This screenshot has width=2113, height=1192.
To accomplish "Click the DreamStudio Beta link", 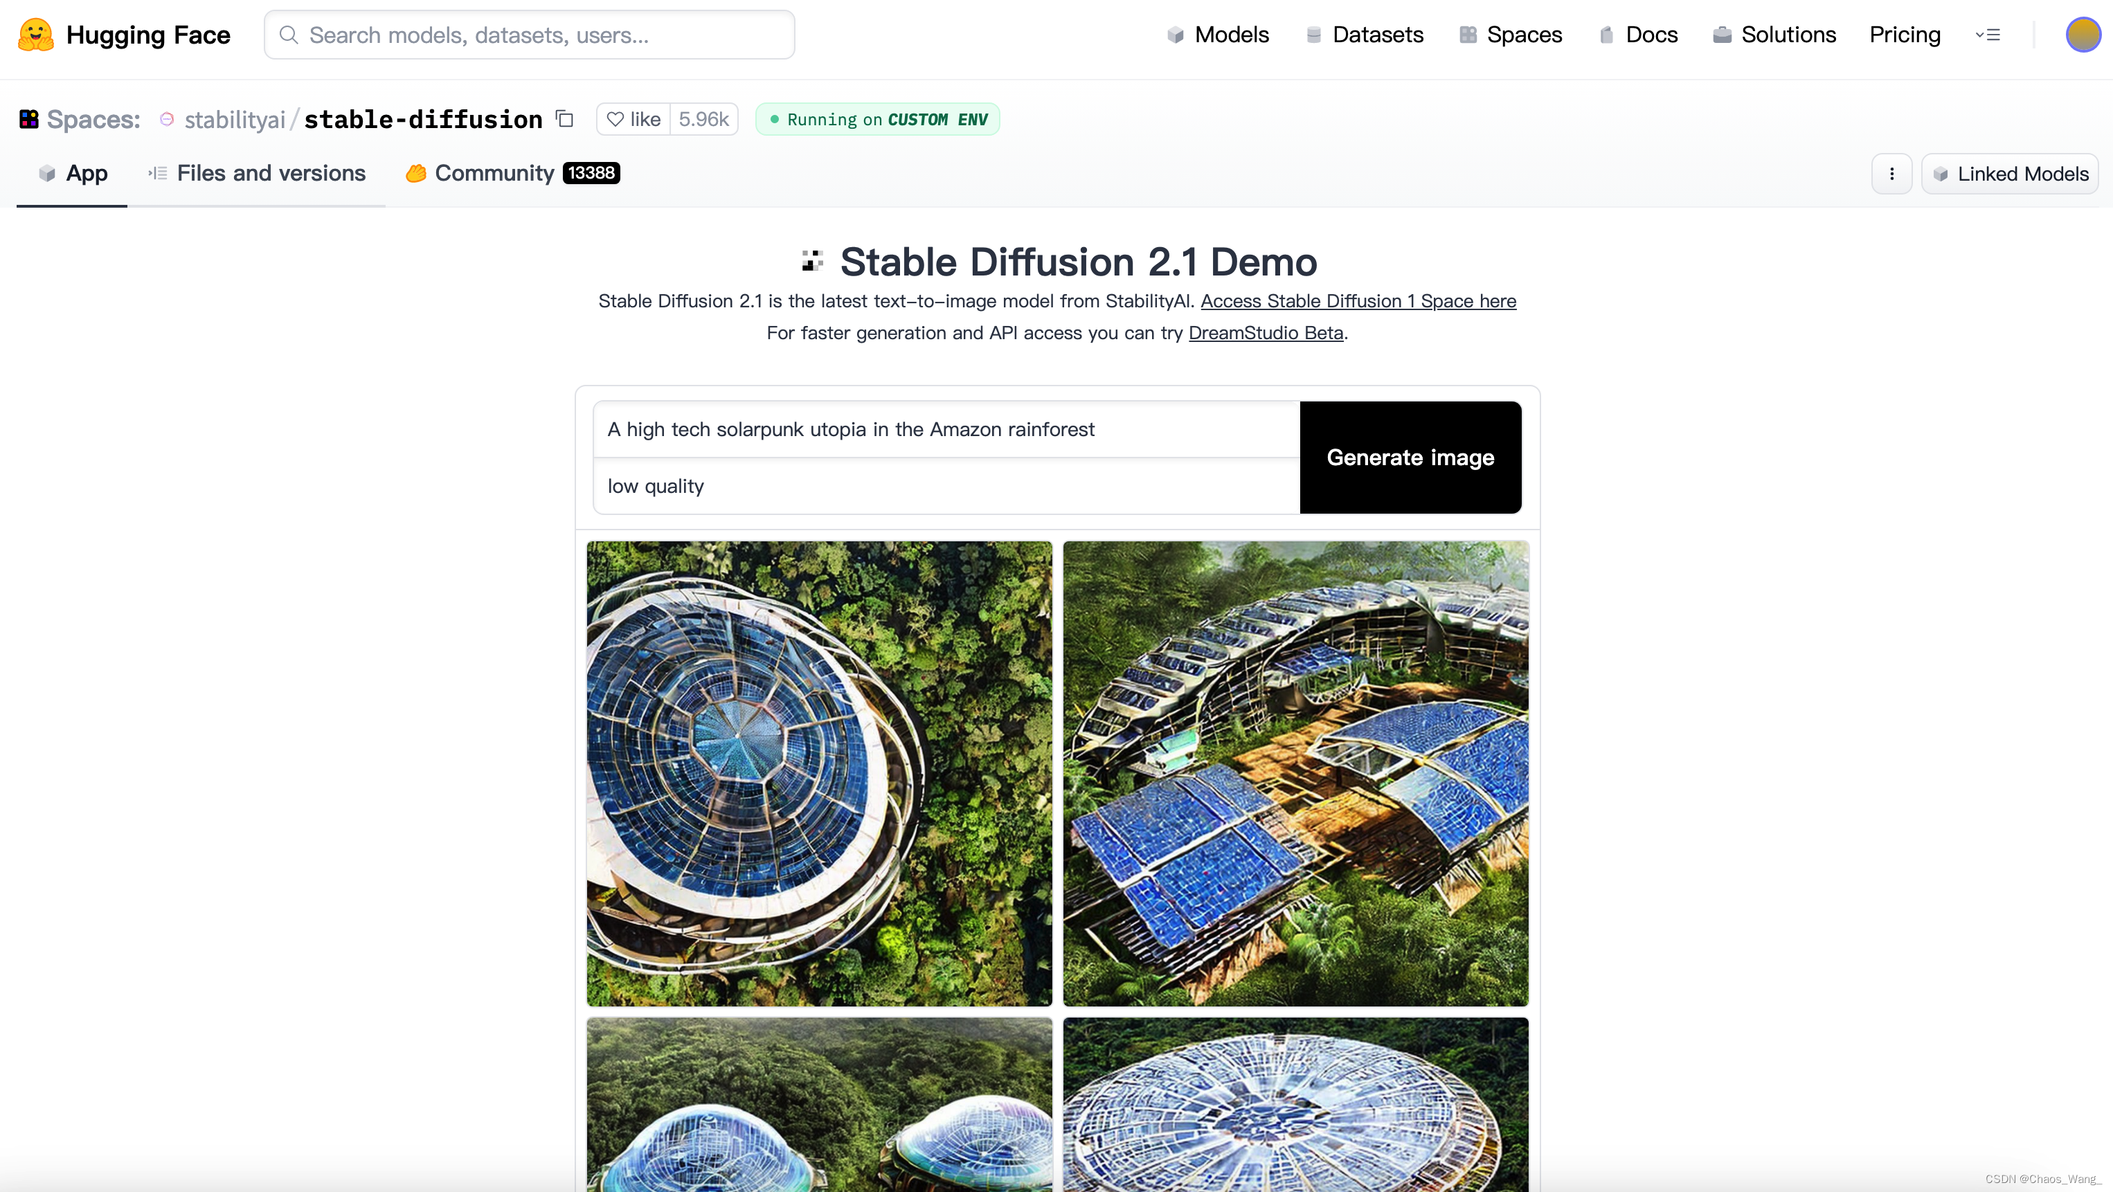I will (1266, 332).
